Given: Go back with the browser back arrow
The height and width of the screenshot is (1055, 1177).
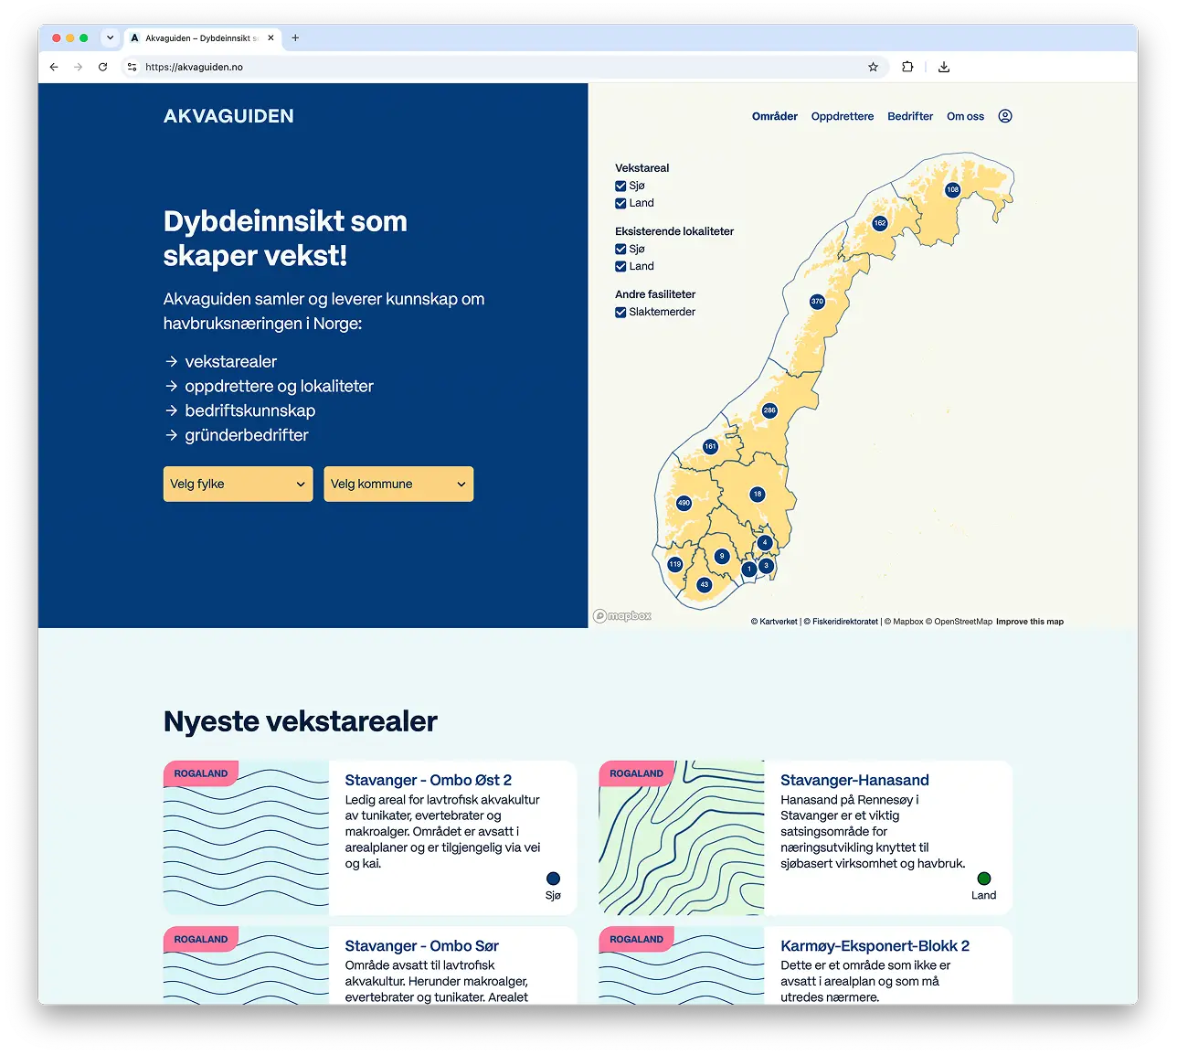Looking at the screenshot, I should coord(54,67).
